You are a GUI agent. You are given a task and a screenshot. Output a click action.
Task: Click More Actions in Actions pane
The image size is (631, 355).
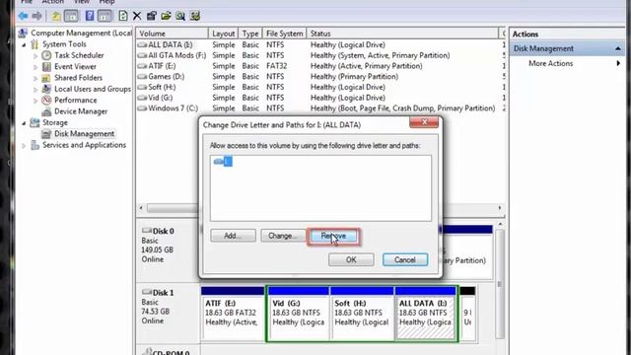pyautogui.click(x=550, y=63)
